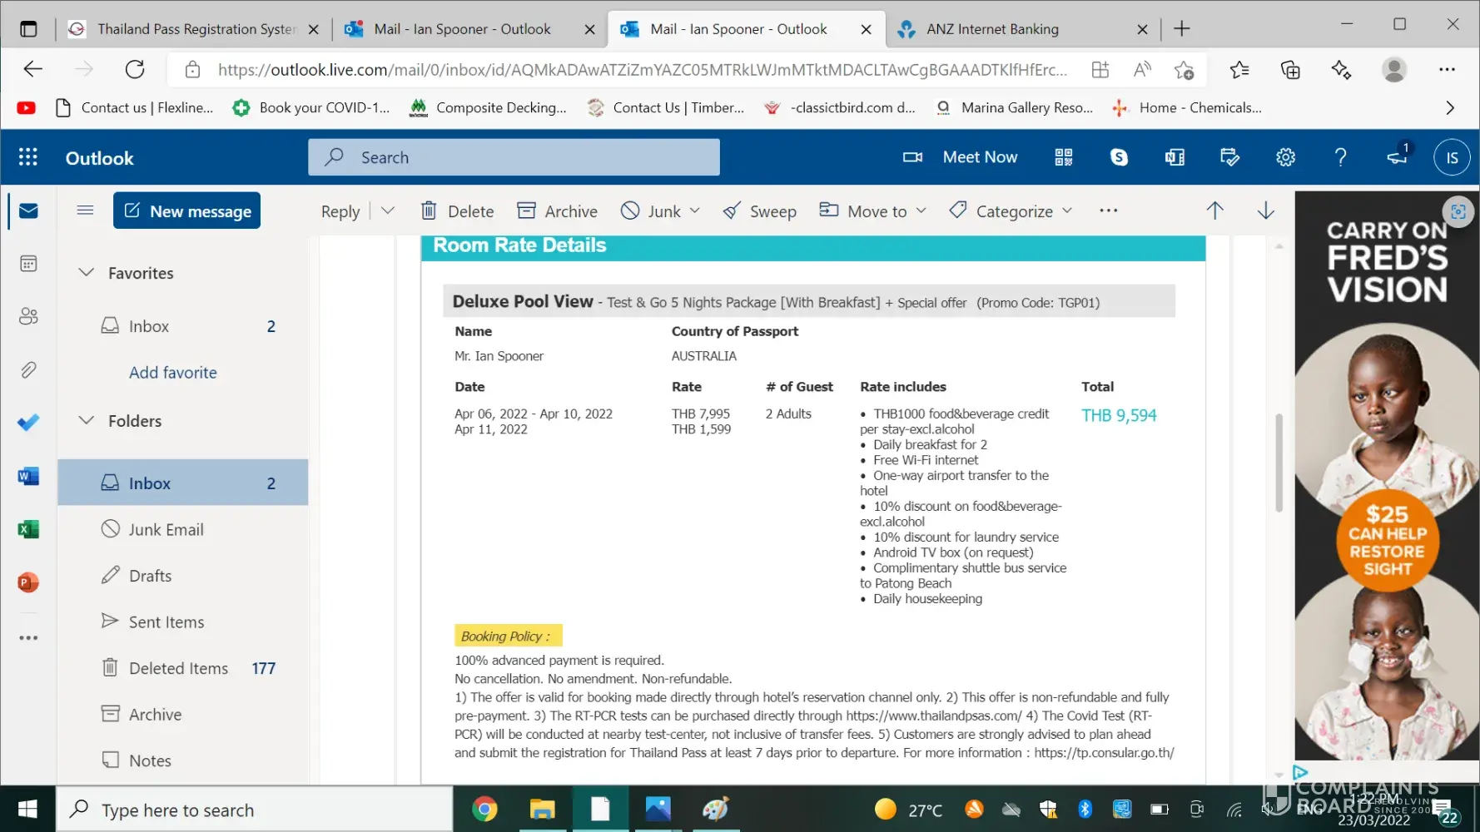The image size is (1480, 832).
Task: Open Skype from the Outlook header
Action: 1119,157
